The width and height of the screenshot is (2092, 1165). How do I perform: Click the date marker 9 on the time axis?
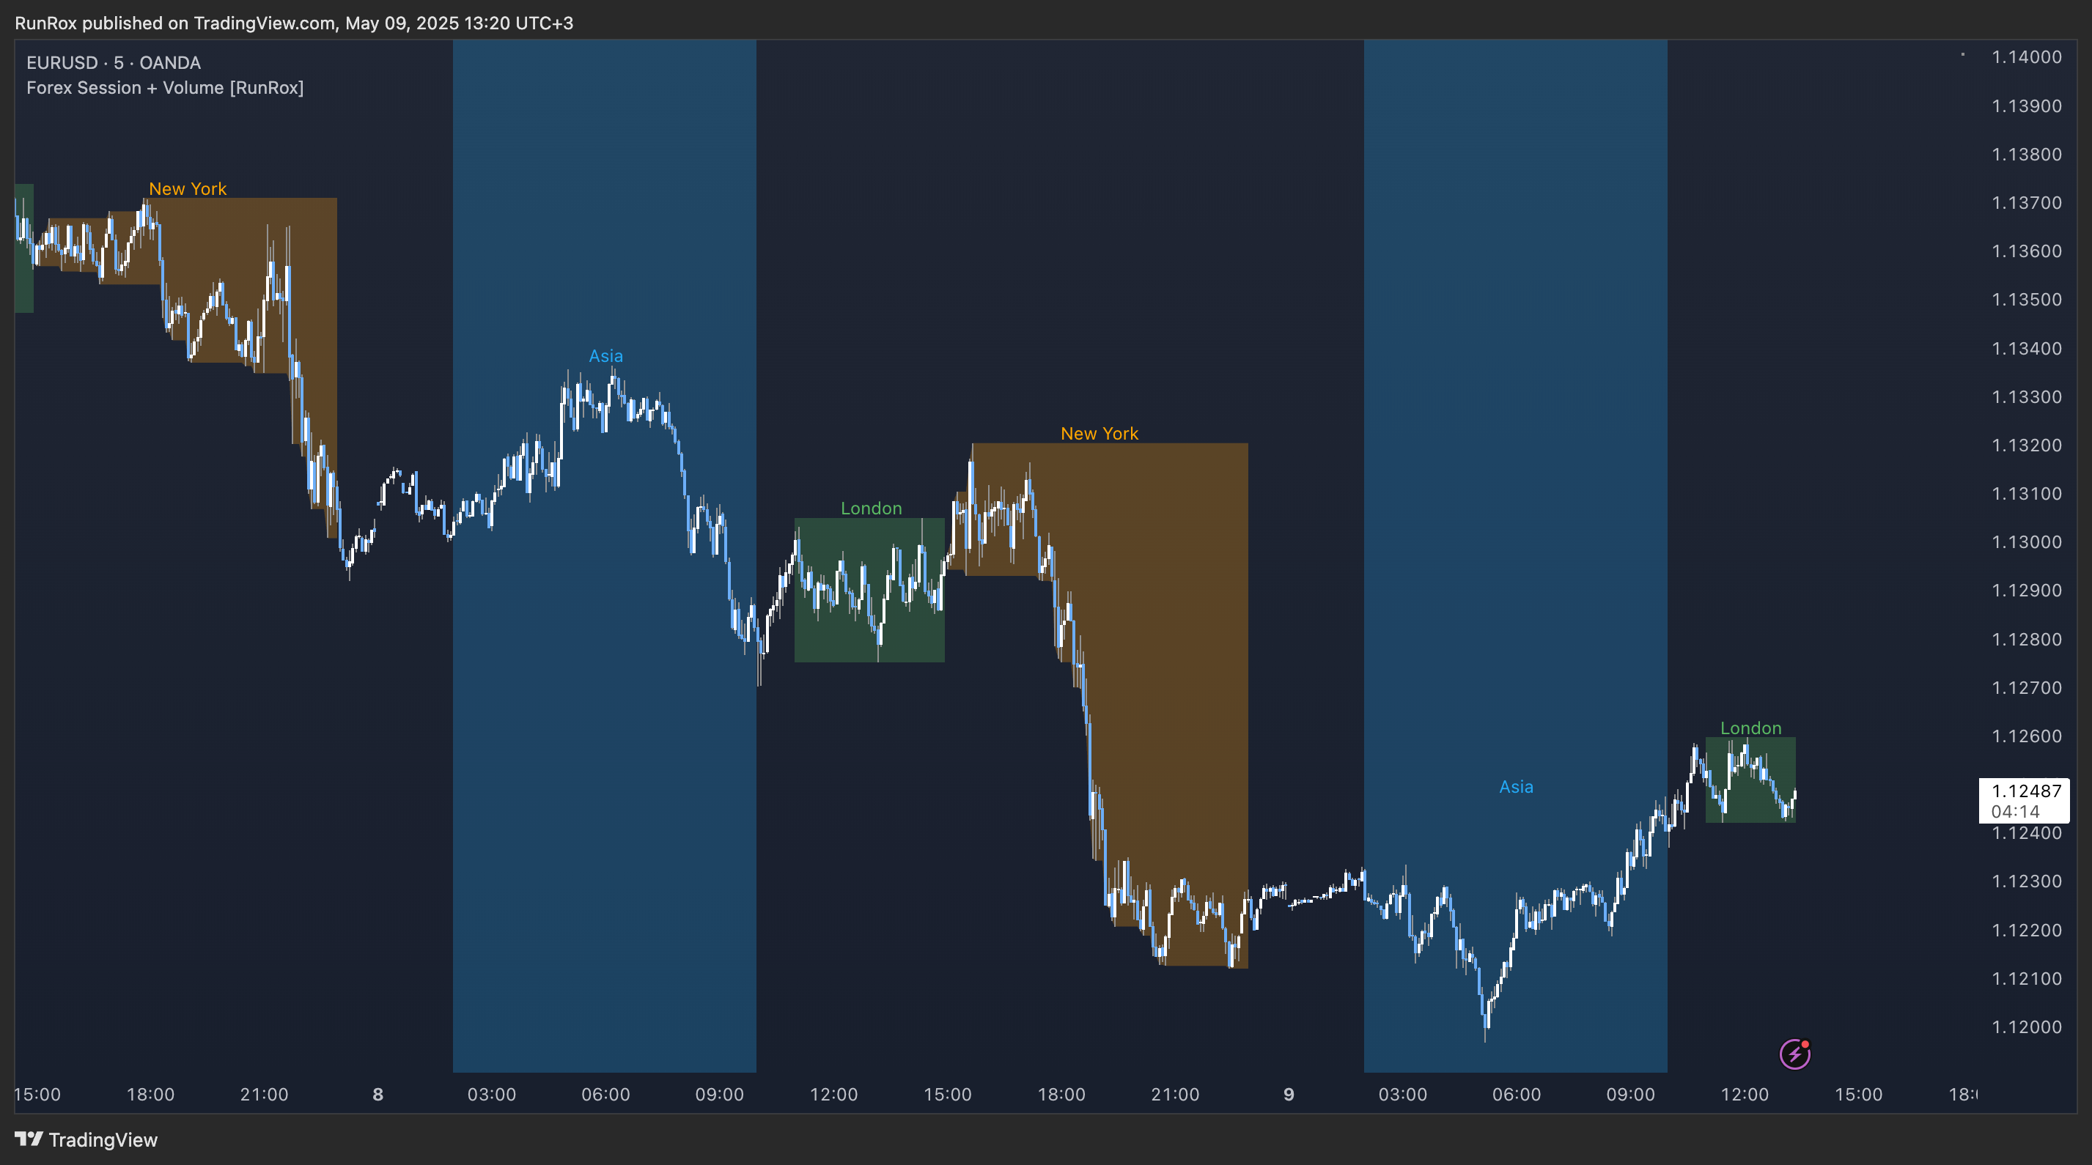click(1288, 1095)
